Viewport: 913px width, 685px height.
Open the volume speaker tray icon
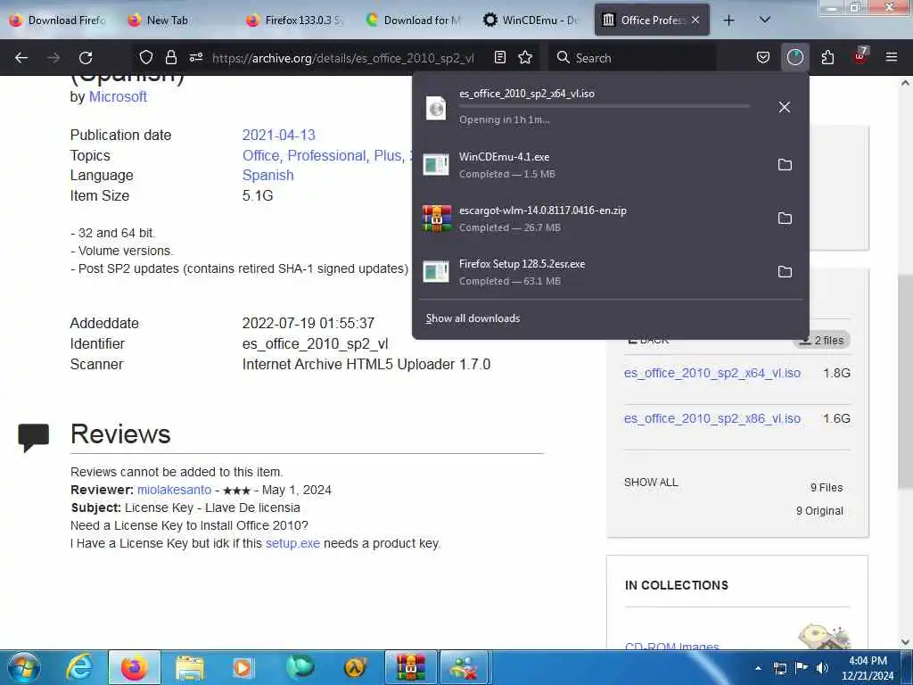[822, 668]
